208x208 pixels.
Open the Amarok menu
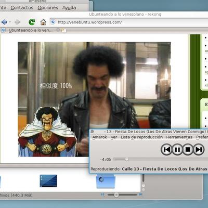point(100,137)
